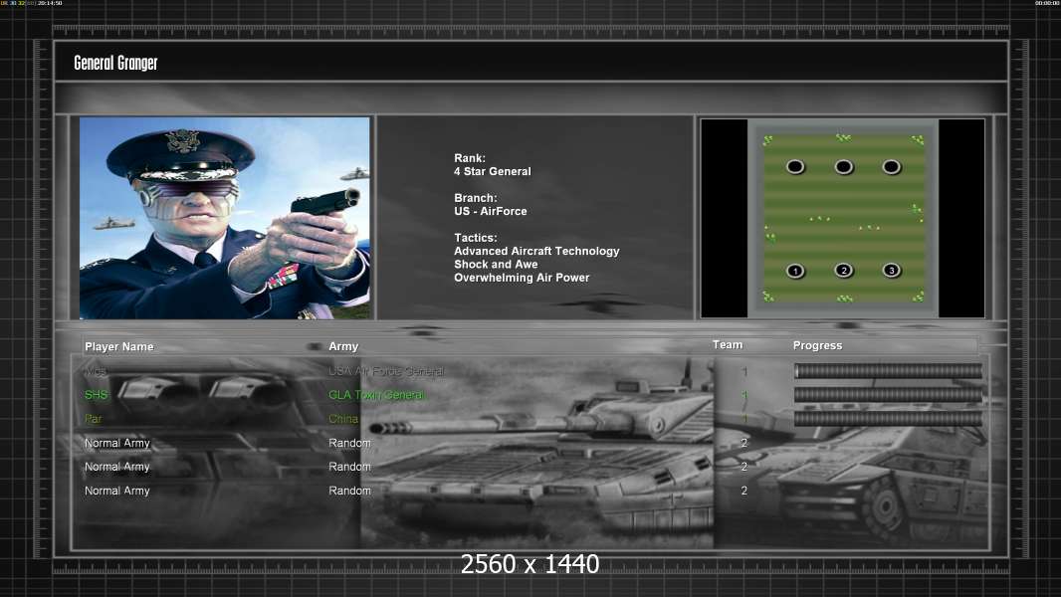This screenshot has height=597, width=1061.
Task: Select start position marker 1 on the map
Action: pos(796,271)
